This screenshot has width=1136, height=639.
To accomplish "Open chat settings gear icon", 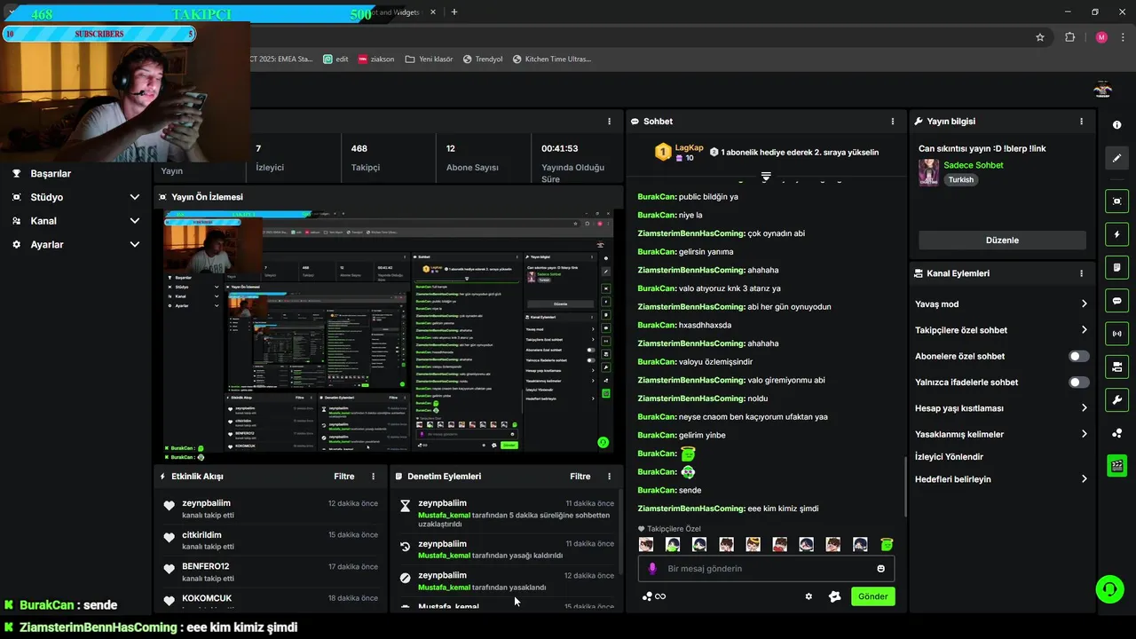I will coord(809,596).
